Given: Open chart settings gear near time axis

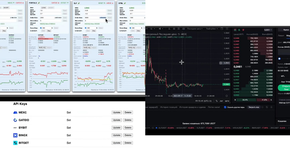Looking at the screenshot, I should tap(227, 96).
